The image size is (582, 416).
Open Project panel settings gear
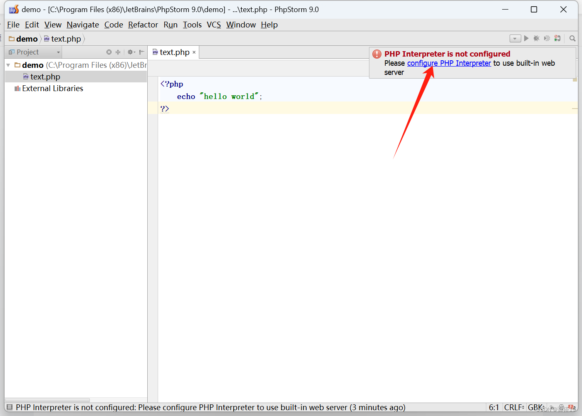click(130, 52)
